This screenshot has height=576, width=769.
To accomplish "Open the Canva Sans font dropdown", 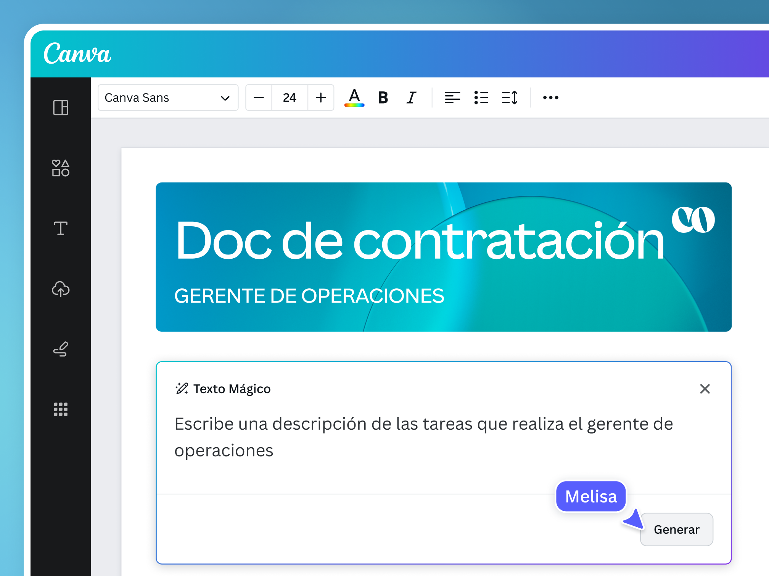I will click(x=168, y=98).
